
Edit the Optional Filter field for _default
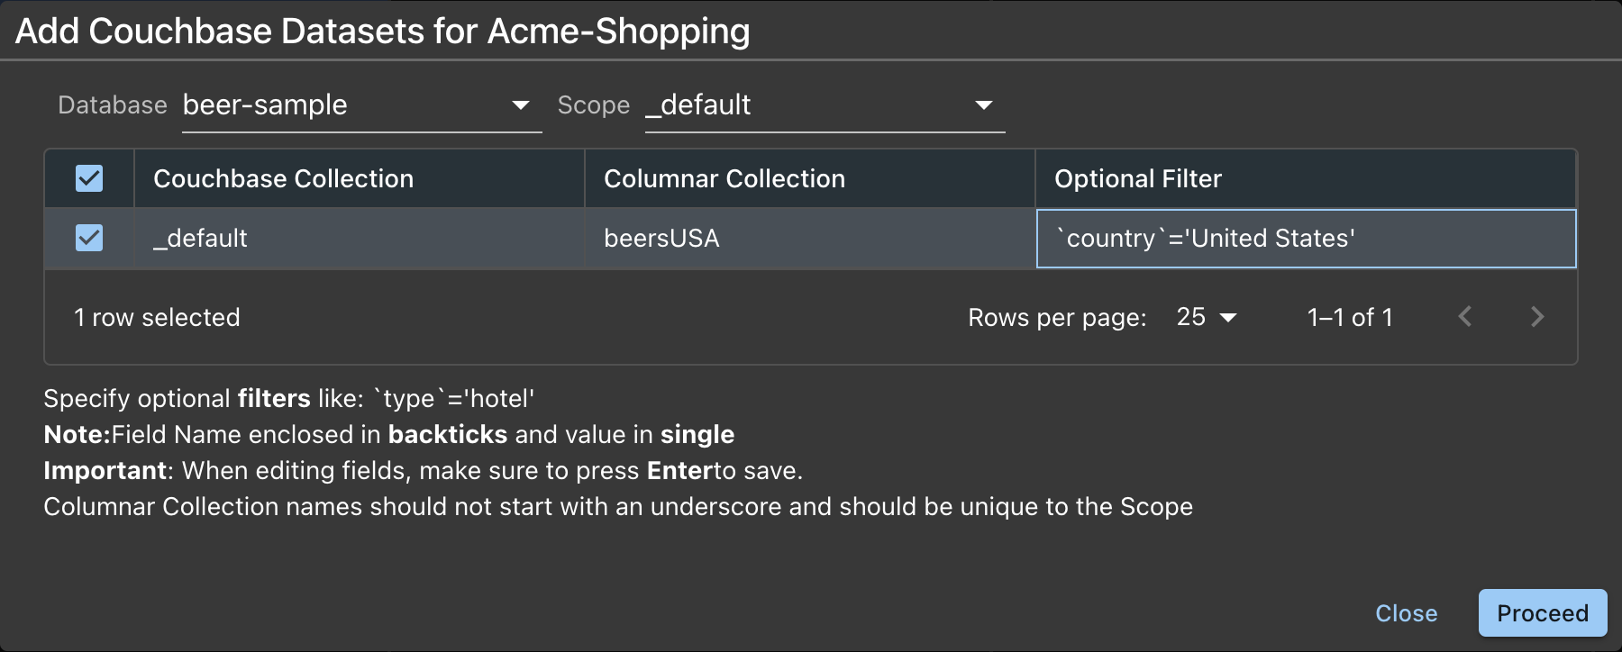pos(1306,239)
